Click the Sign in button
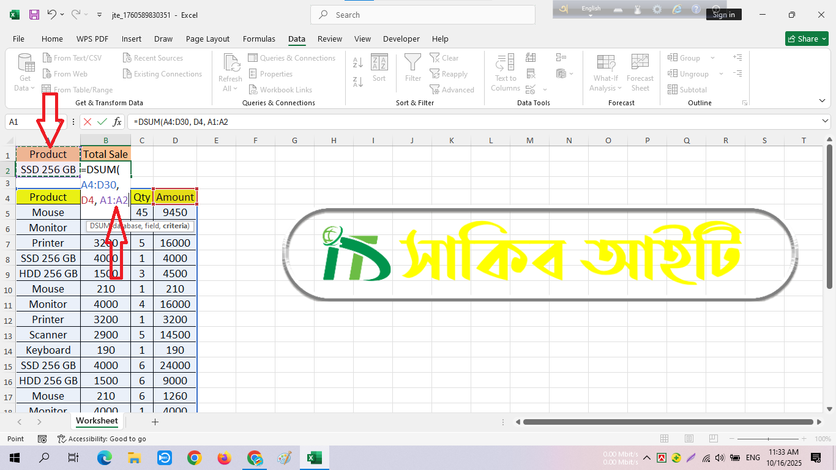Viewport: 836px width, 470px height. (723, 15)
